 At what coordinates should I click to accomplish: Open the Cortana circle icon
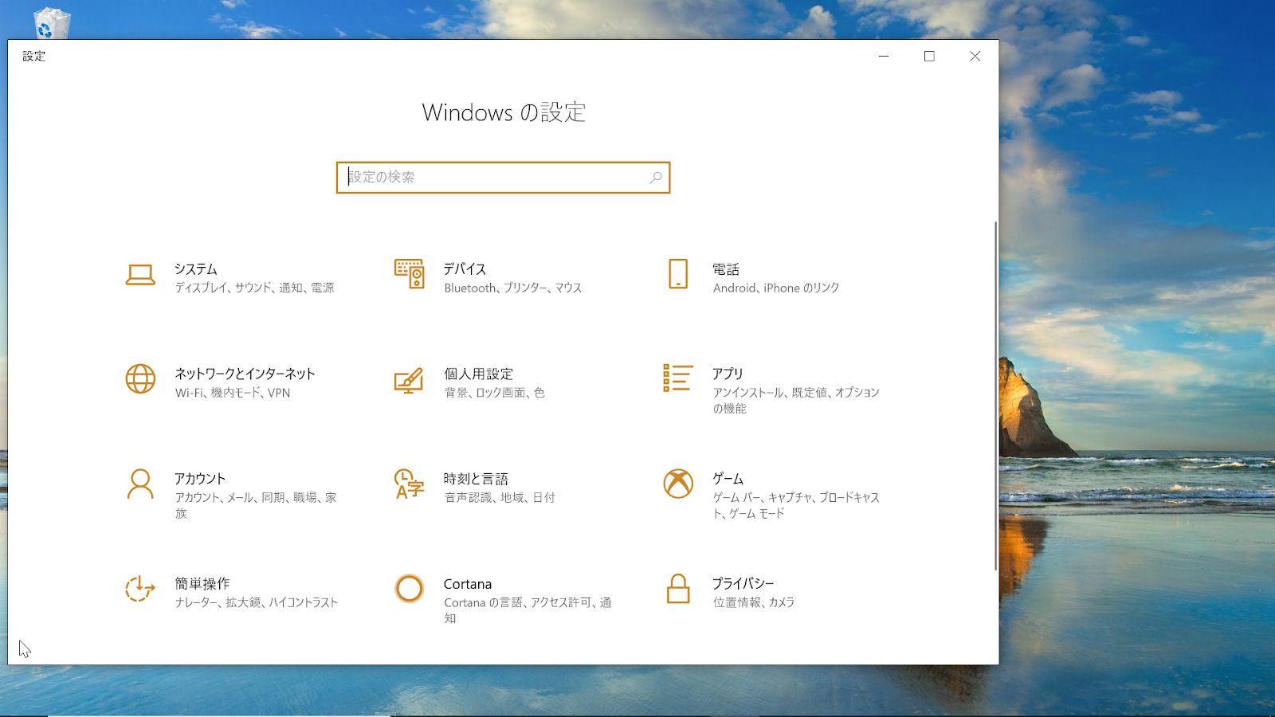[x=409, y=589]
